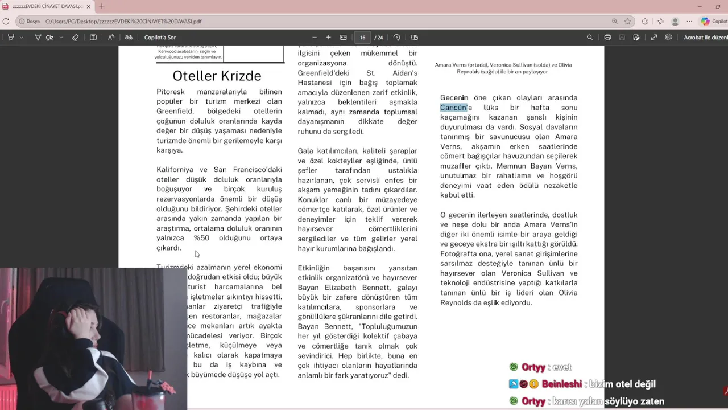The height and width of the screenshot is (410, 728).
Task: Select the Çiz draw tool
Action: point(44,38)
